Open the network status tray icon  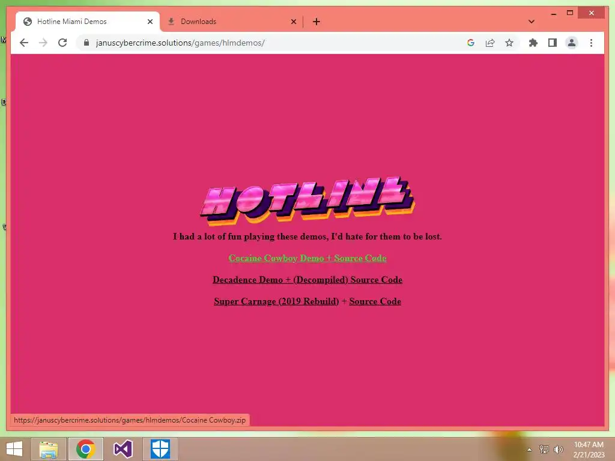(544, 449)
